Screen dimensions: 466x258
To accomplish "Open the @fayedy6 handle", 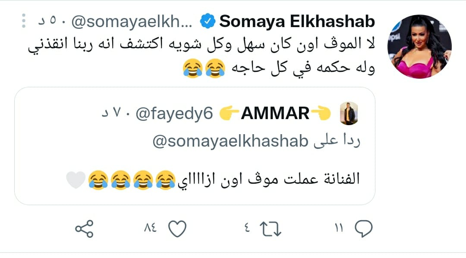I will [x=174, y=113].
